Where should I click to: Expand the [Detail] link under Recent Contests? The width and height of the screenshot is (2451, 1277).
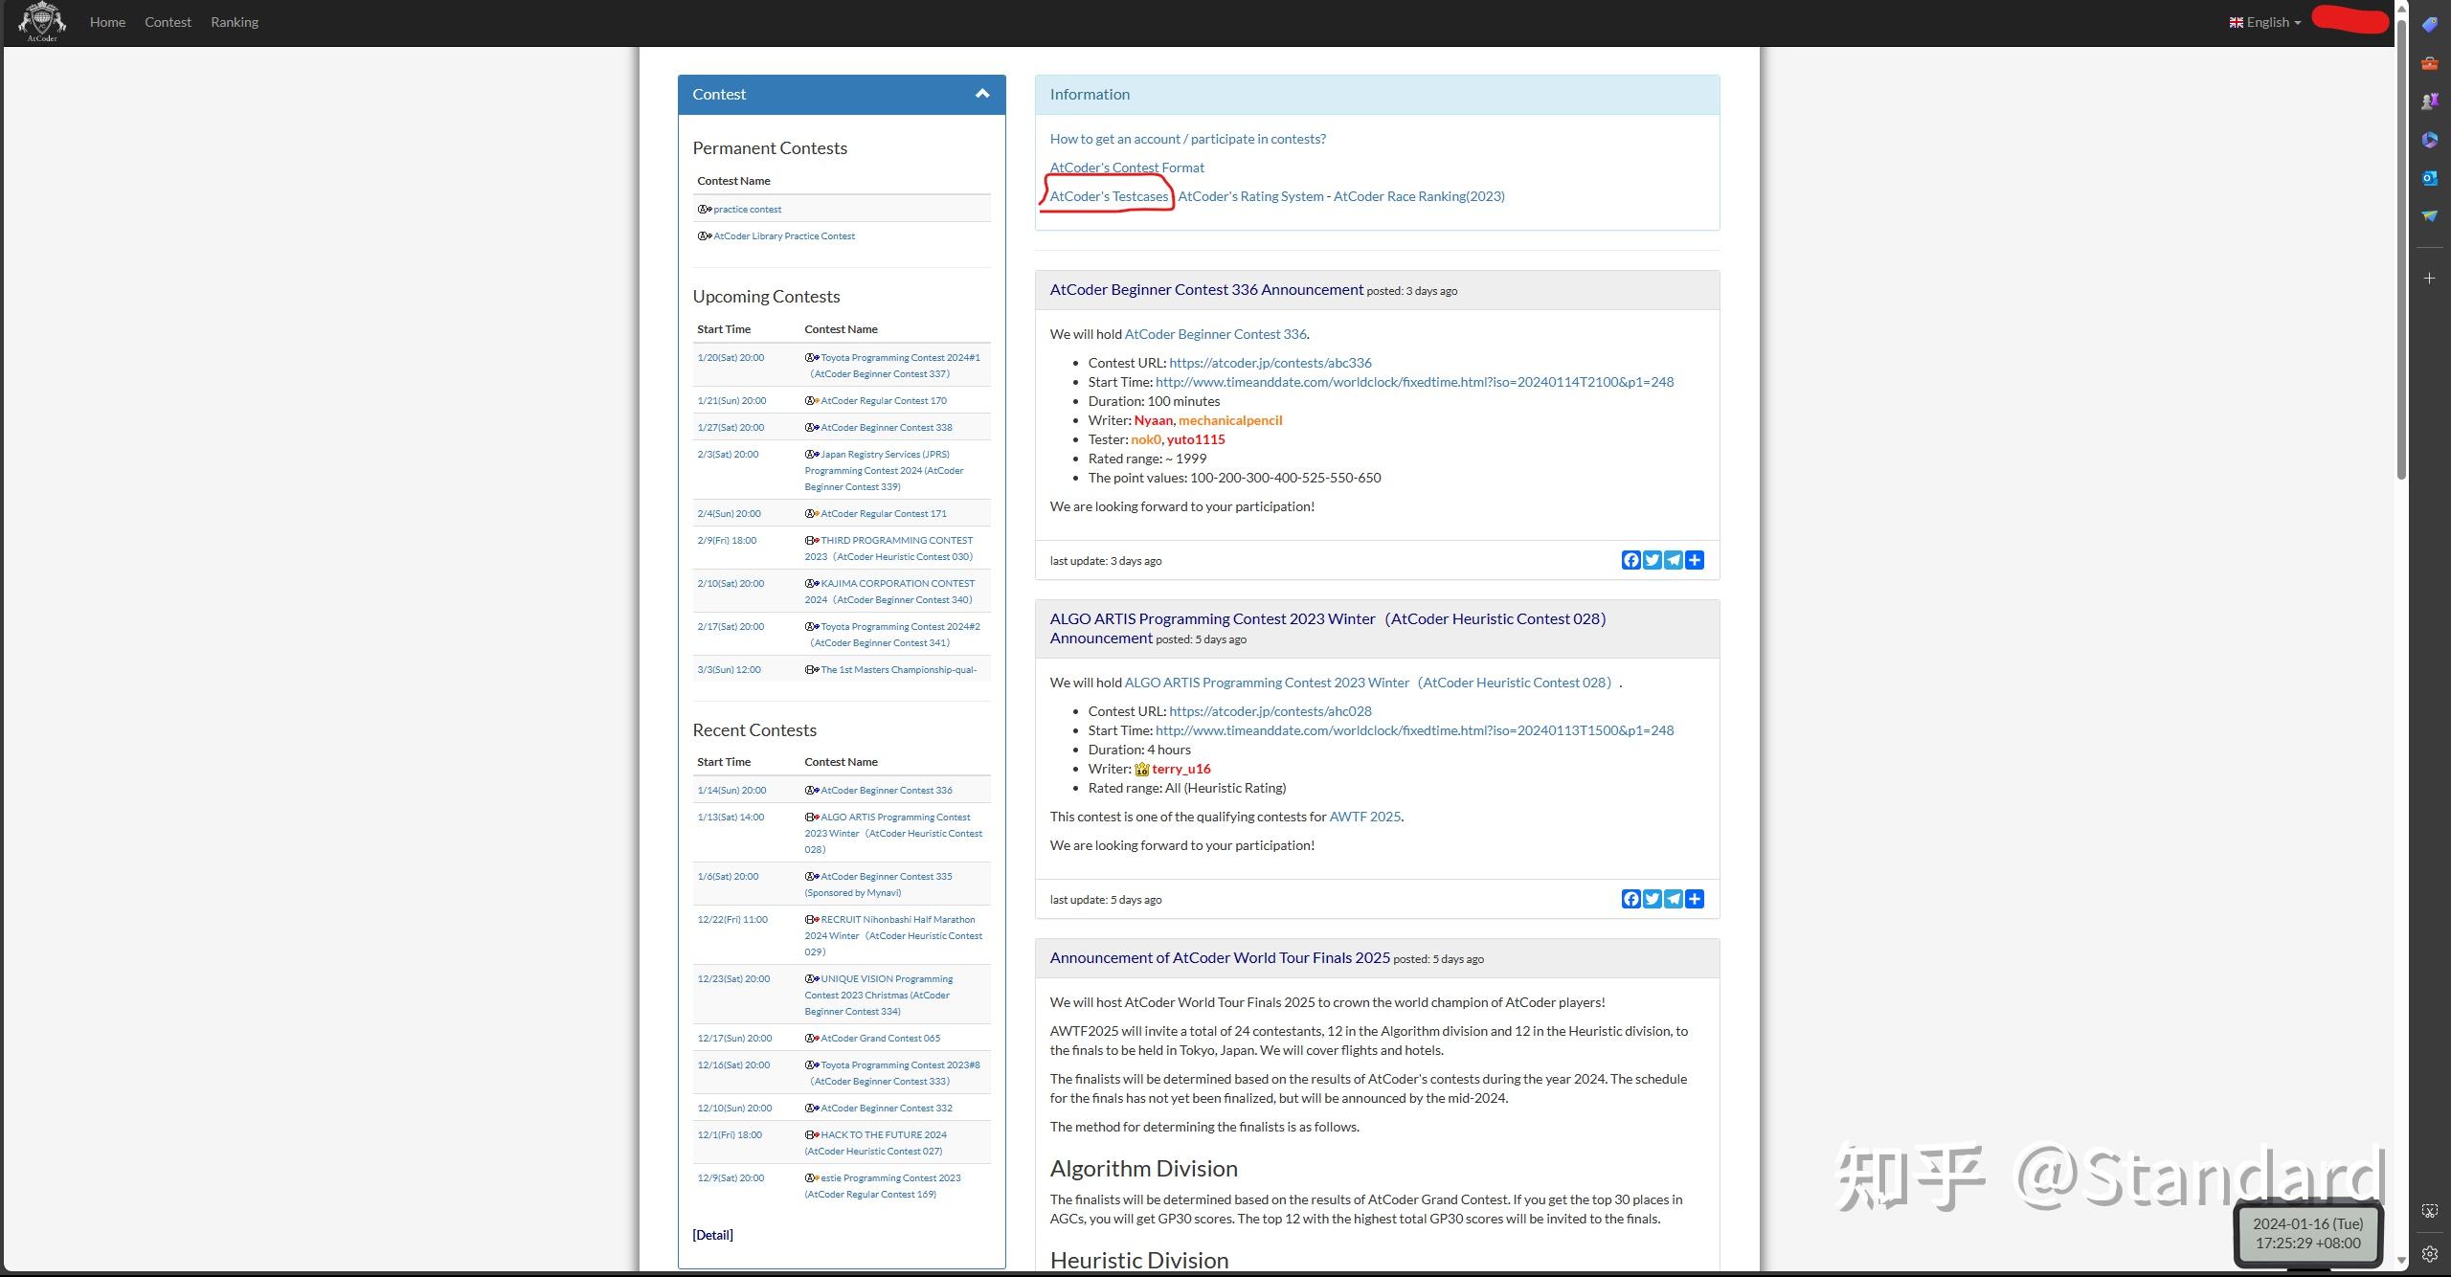pos(712,1235)
